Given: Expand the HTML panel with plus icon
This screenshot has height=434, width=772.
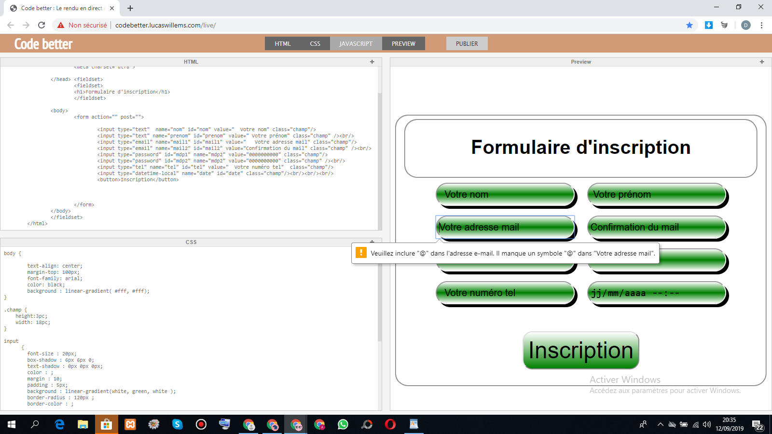Looking at the screenshot, I should pyautogui.click(x=372, y=62).
